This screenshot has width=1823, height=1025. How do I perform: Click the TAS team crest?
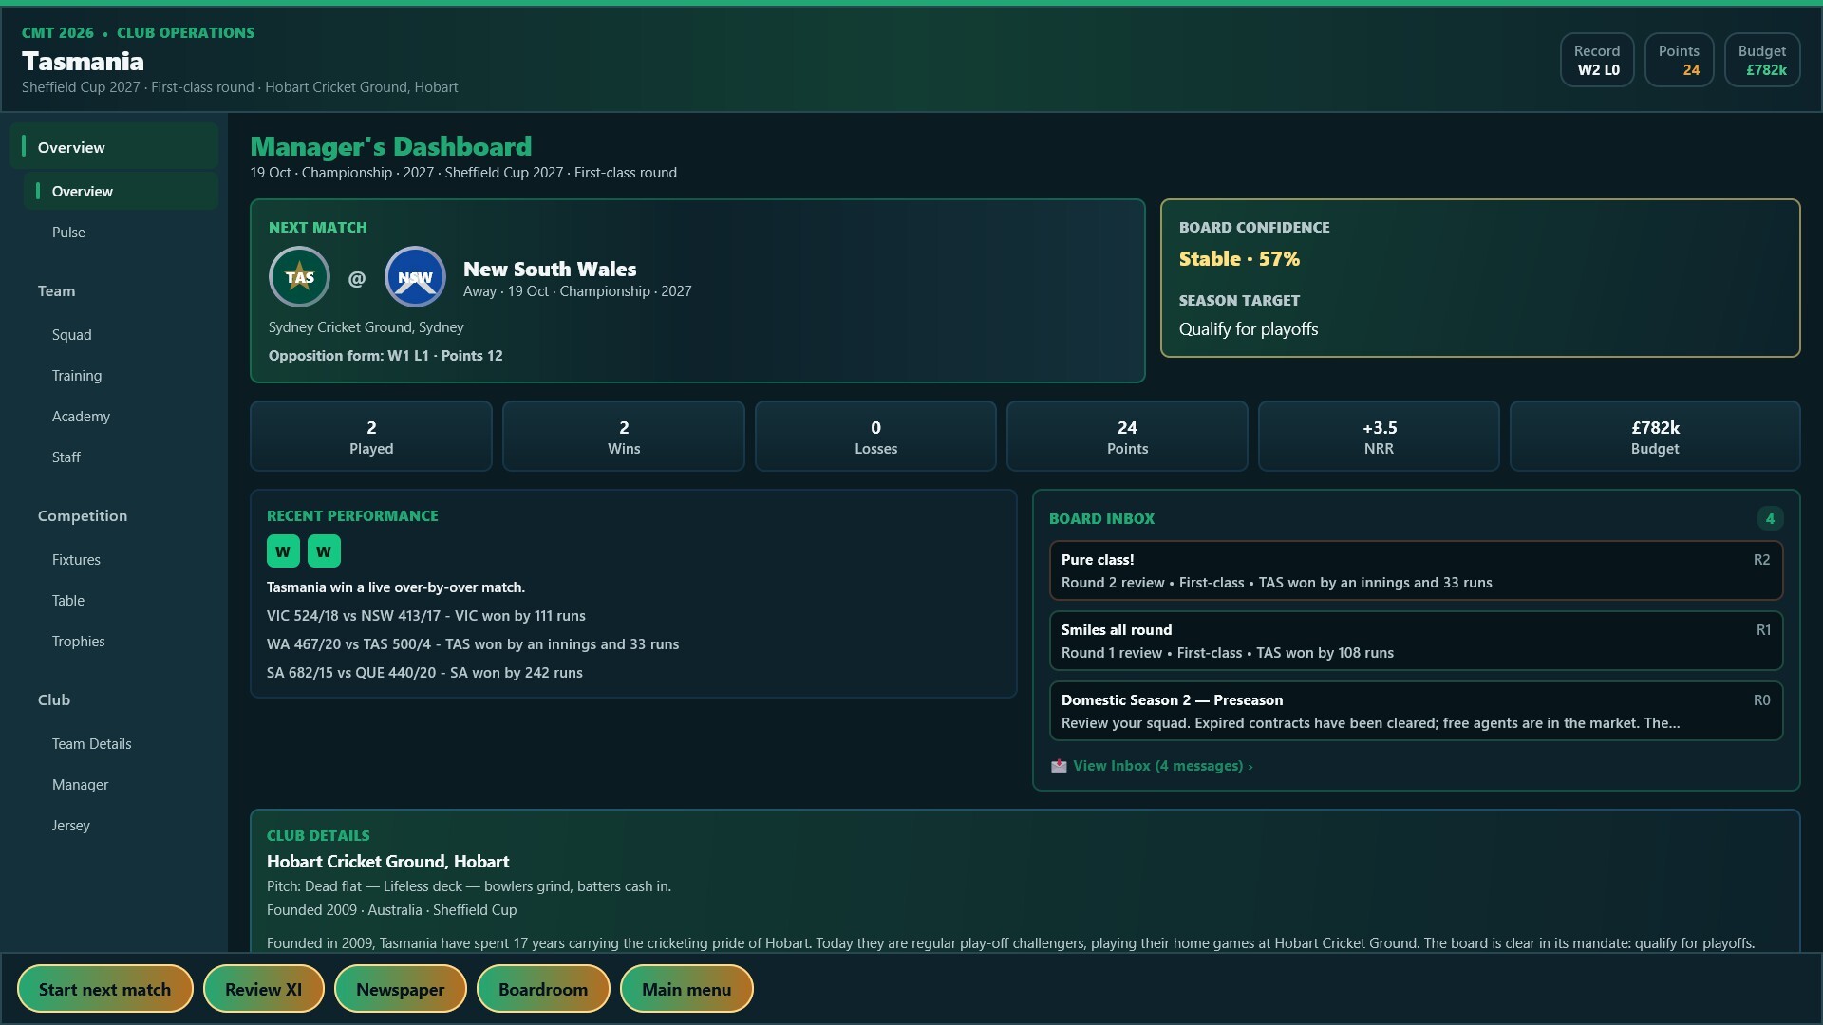299,277
